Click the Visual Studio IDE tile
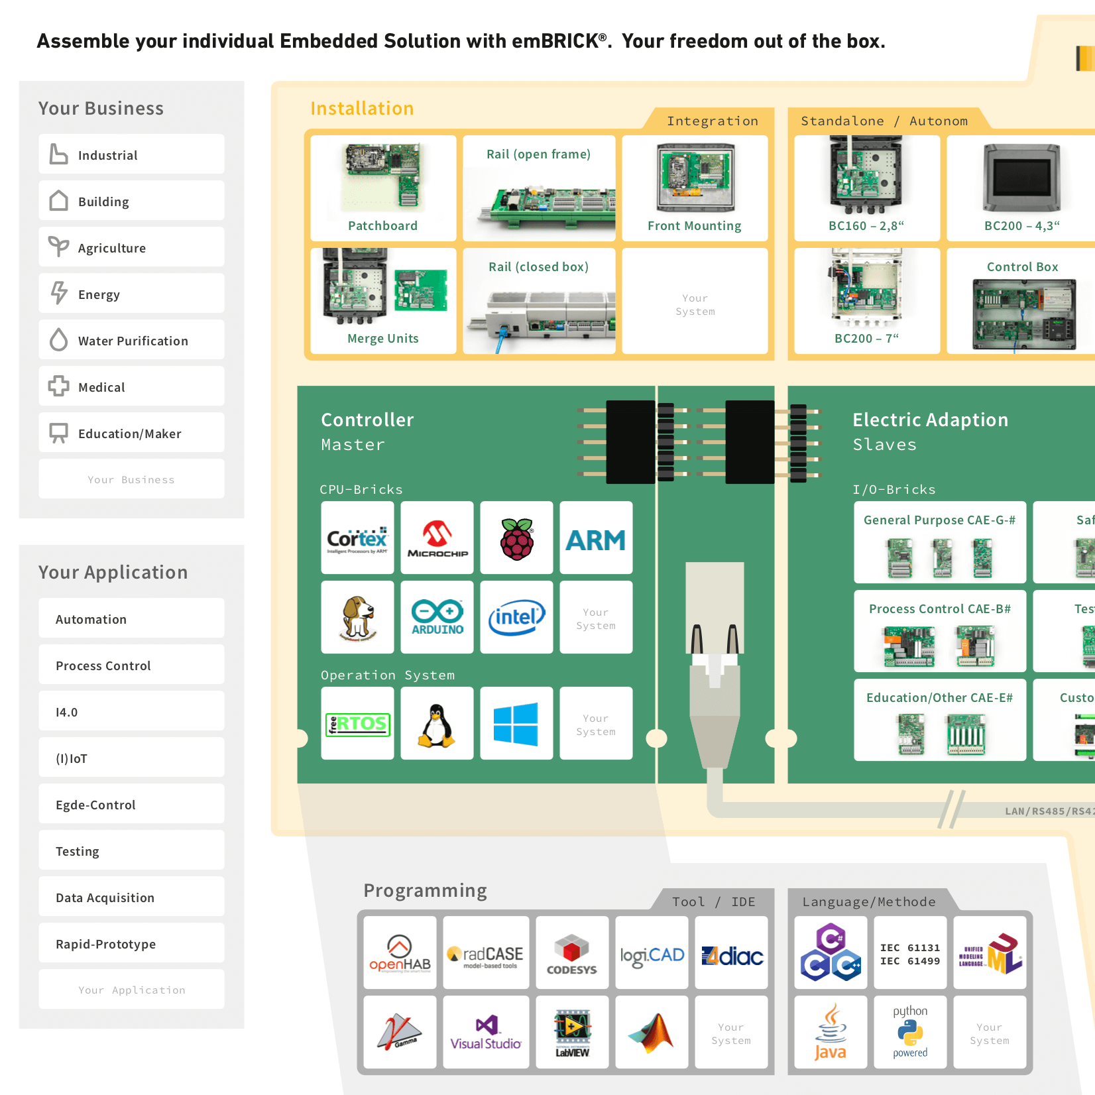The height and width of the screenshot is (1095, 1095). pos(486,1032)
